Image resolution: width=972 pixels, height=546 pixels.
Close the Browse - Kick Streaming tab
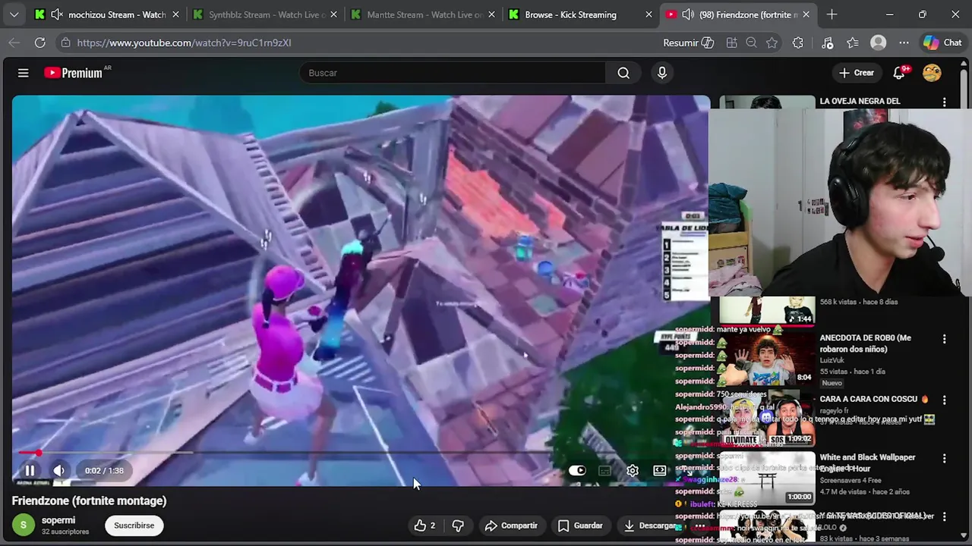pos(649,14)
